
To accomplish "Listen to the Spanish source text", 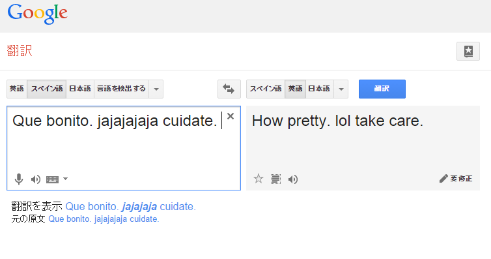I will coord(35,179).
